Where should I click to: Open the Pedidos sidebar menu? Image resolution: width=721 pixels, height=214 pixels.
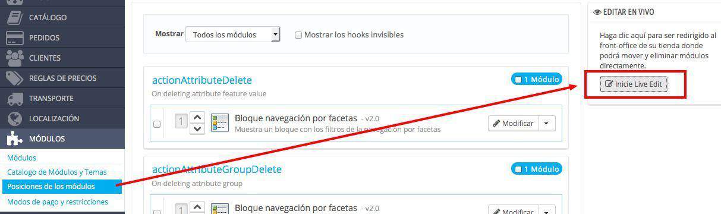tap(62, 37)
